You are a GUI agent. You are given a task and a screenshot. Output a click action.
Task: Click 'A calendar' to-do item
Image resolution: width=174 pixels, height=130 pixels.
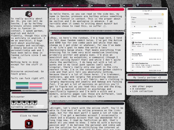tap(139, 89)
